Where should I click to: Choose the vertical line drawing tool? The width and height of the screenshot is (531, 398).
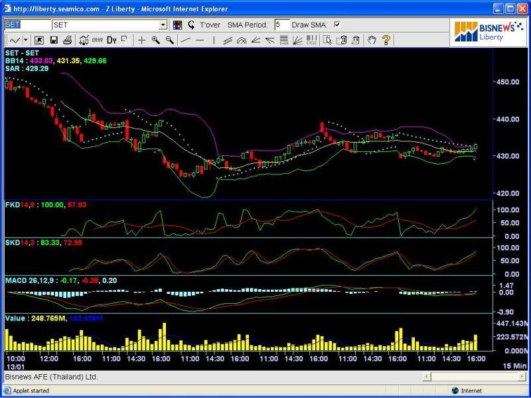(214, 40)
